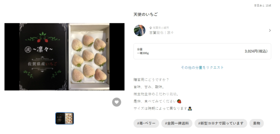Image resolution: width=280 pixels, height=134 pixels.
Task: Select the strawberry box thumbnail
Action: [x=64, y=118]
